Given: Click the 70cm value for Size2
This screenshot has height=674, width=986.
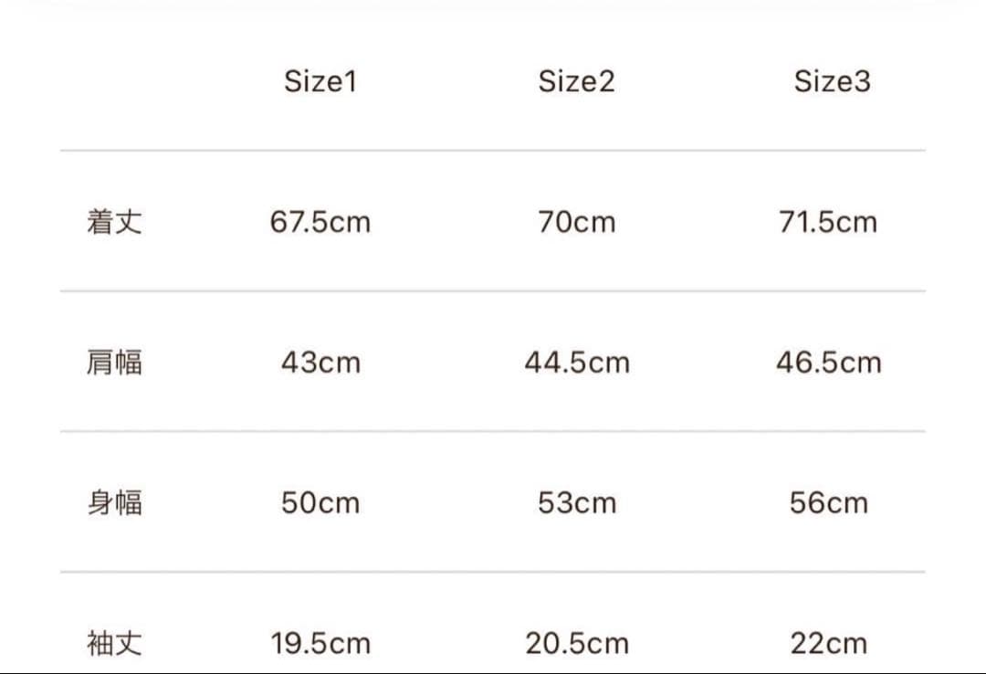Looking at the screenshot, I should (576, 222).
